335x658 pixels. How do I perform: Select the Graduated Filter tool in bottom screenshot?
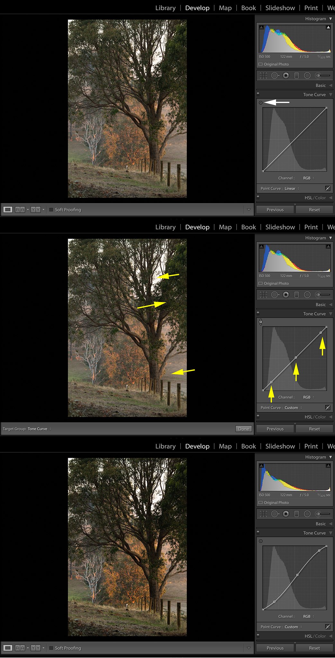pos(296,514)
